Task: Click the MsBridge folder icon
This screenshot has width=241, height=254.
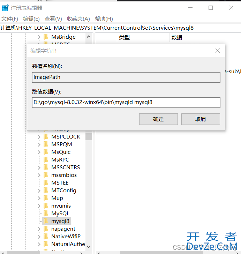Action: (x=46, y=37)
